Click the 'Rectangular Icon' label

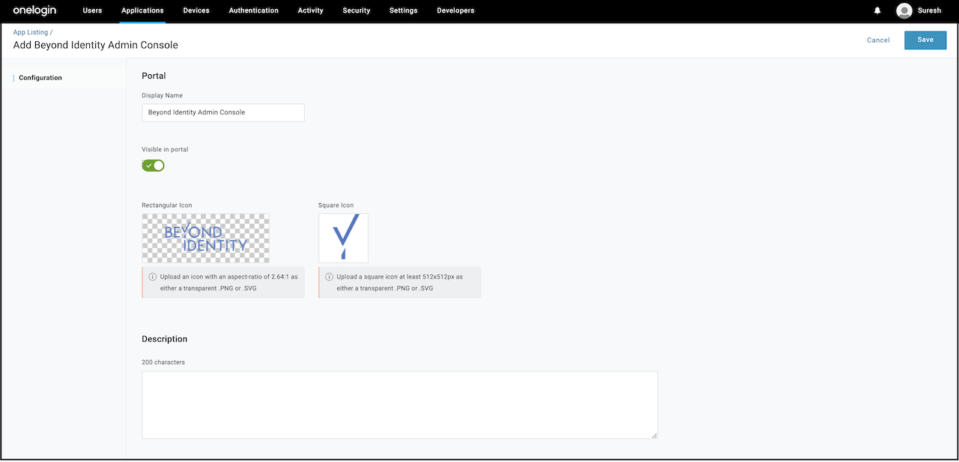pyautogui.click(x=167, y=205)
